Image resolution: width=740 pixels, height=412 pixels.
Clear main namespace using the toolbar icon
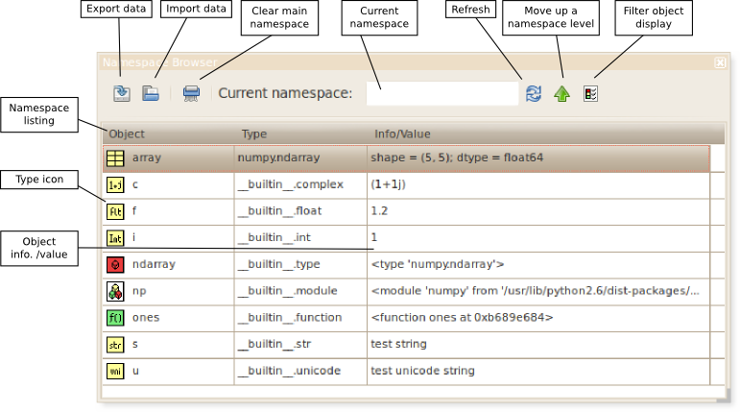(192, 93)
